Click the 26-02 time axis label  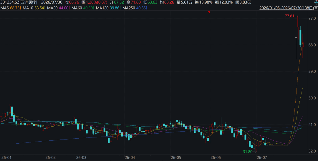point(51,157)
